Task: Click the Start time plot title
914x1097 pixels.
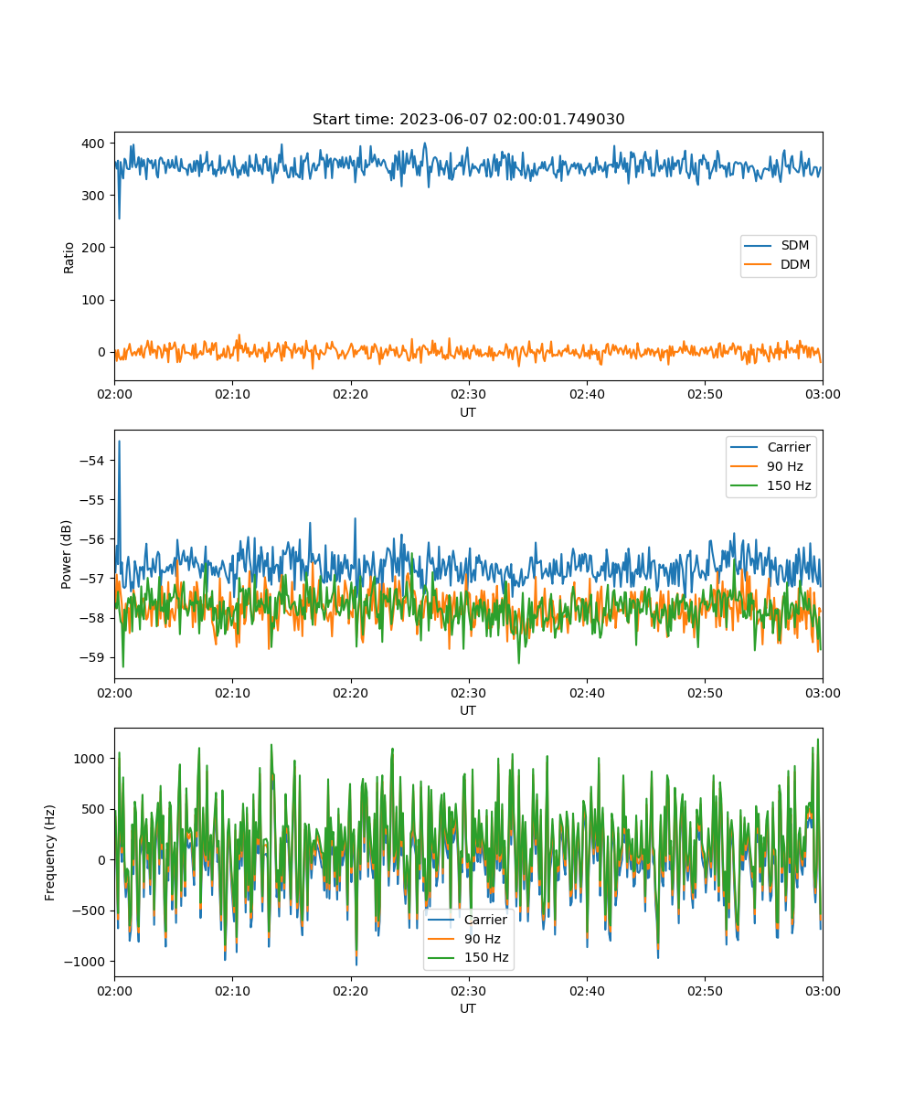Action: [468, 120]
